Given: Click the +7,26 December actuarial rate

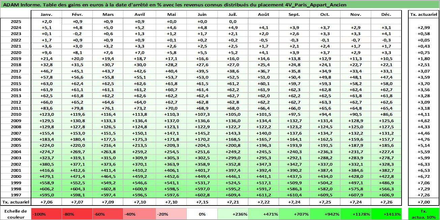Looking at the screenshot, I should tap(386, 202).
